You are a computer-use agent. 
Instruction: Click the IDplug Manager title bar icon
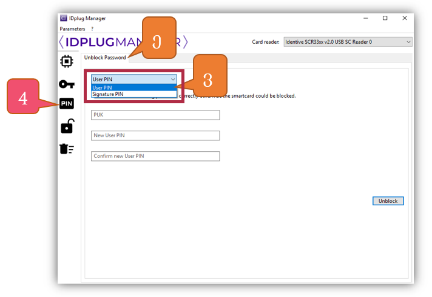point(63,18)
